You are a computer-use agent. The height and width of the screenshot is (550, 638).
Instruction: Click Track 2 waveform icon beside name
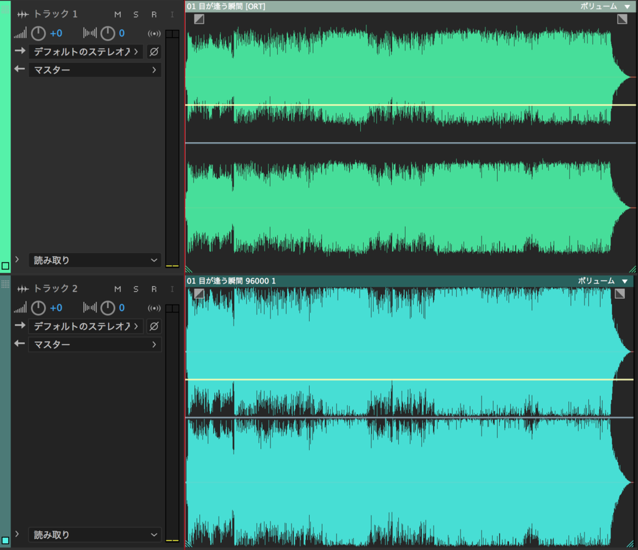[23, 289]
